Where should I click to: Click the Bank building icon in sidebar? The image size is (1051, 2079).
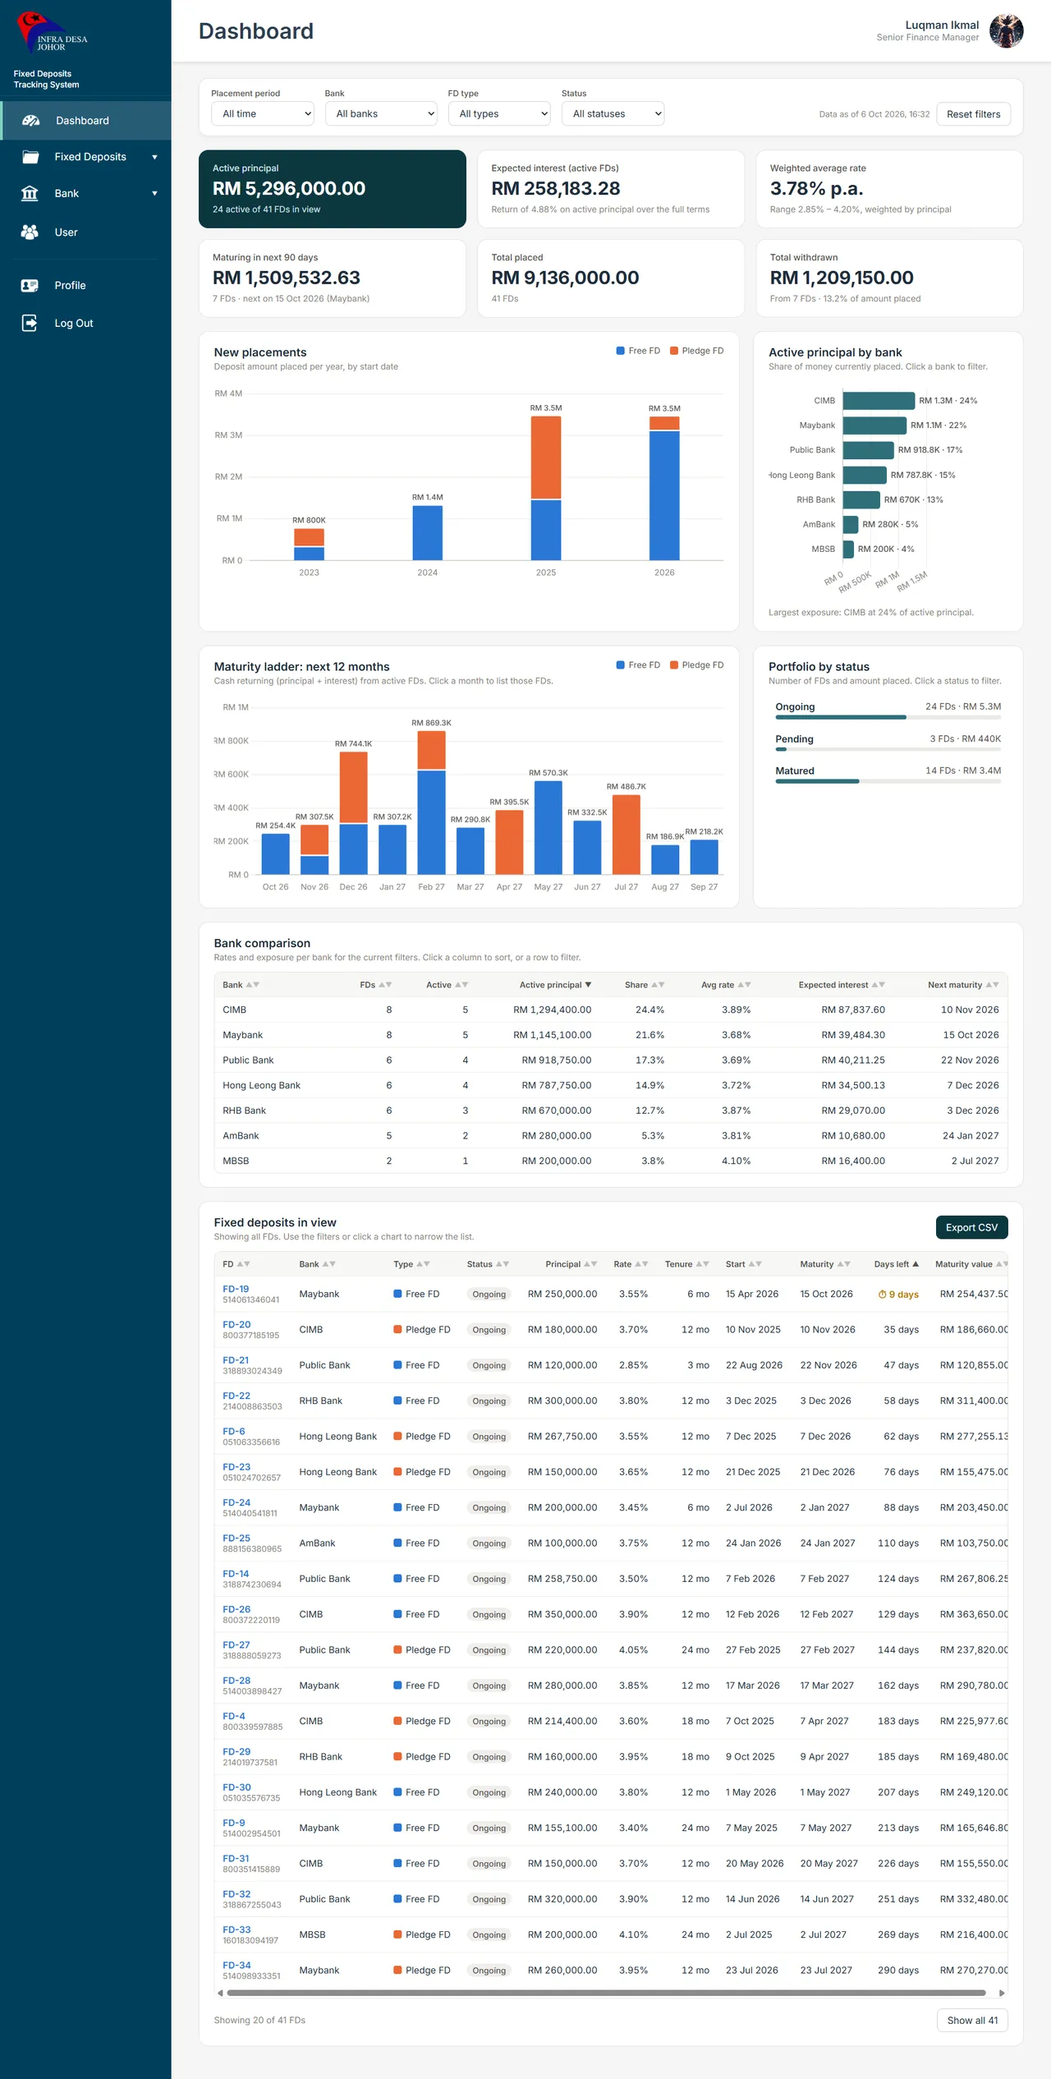point(30,194)
